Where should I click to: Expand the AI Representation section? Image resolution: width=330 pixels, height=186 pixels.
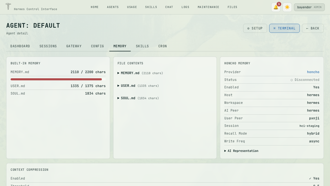243,151
